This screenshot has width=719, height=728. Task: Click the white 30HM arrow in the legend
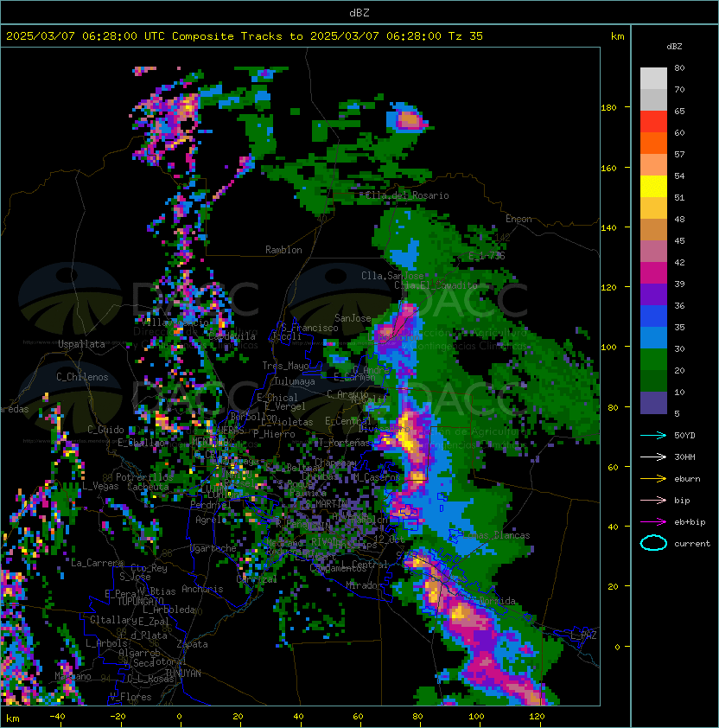pyautogui.click(x=653, y=457)
